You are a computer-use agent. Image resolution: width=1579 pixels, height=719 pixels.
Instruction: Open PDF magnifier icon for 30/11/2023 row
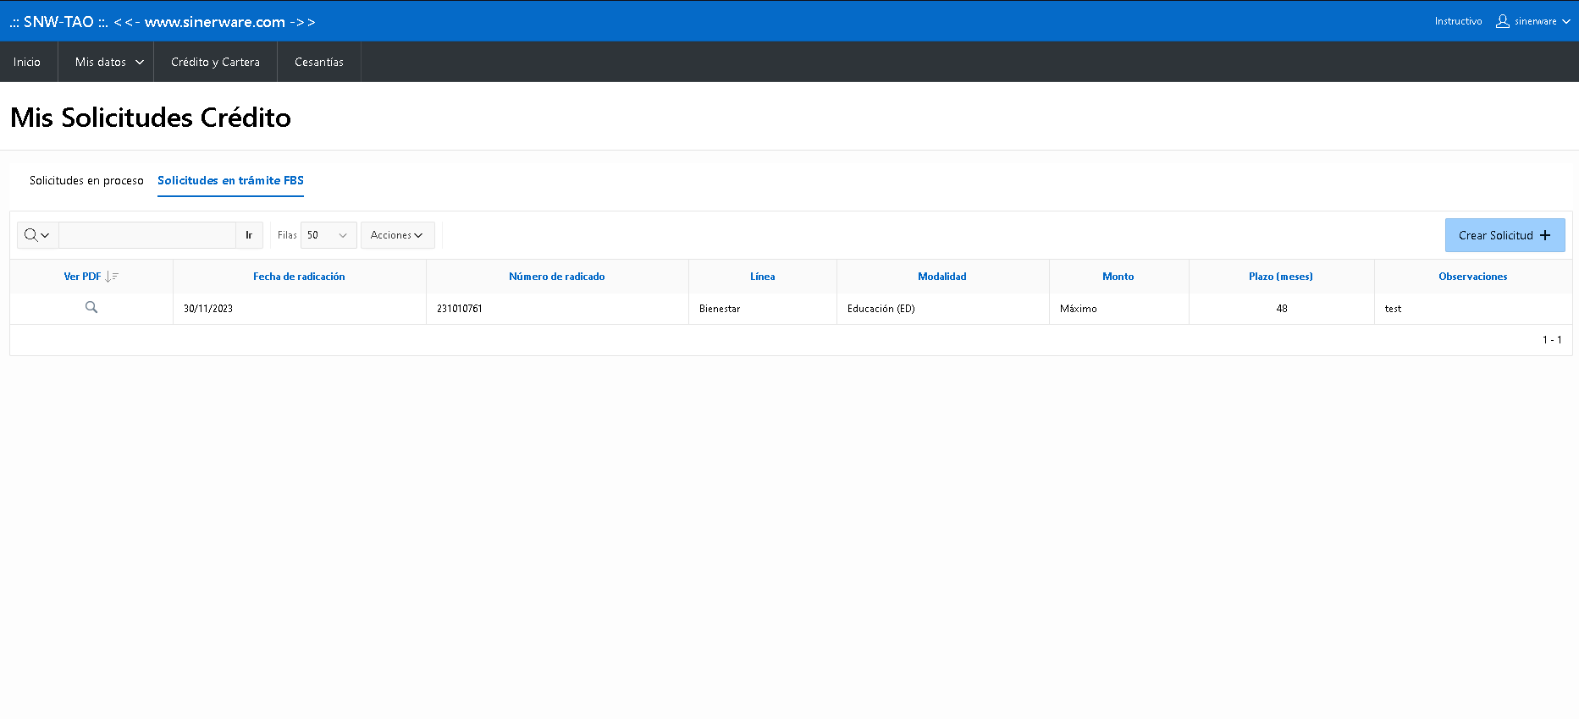coord(91,308)
